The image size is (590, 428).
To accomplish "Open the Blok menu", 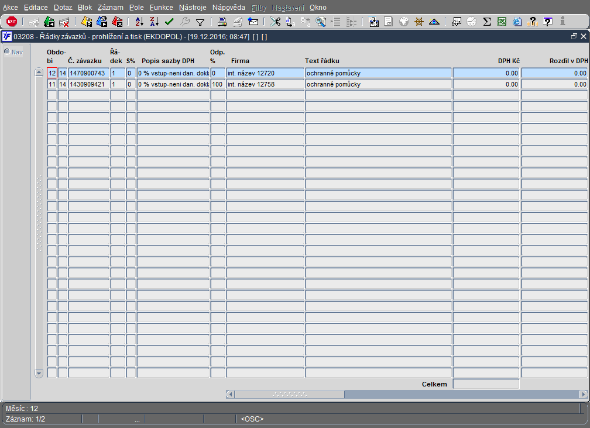I will pyautogui.click(x=85, y=8).
